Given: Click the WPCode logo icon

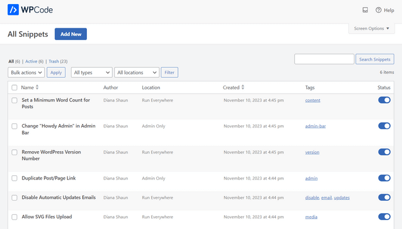Looking at the screenshot, I should pos(13,9).
